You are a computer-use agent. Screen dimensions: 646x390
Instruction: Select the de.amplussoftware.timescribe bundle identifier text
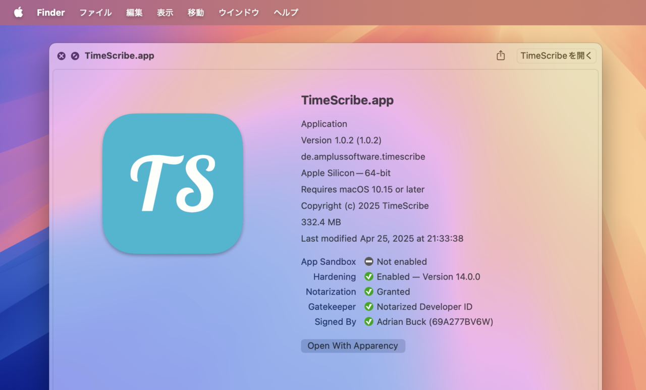(363, 157)
